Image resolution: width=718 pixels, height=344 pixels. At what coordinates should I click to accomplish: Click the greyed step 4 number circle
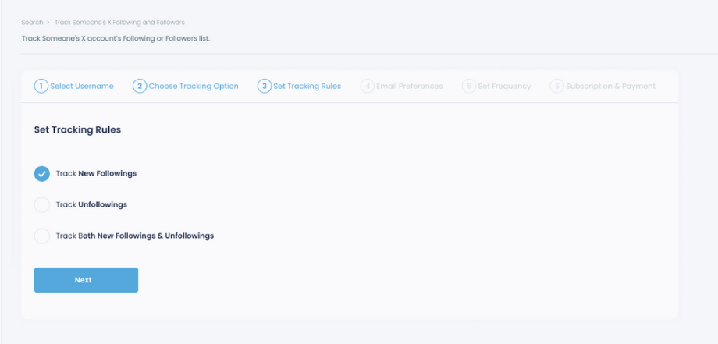coord(368,86)
